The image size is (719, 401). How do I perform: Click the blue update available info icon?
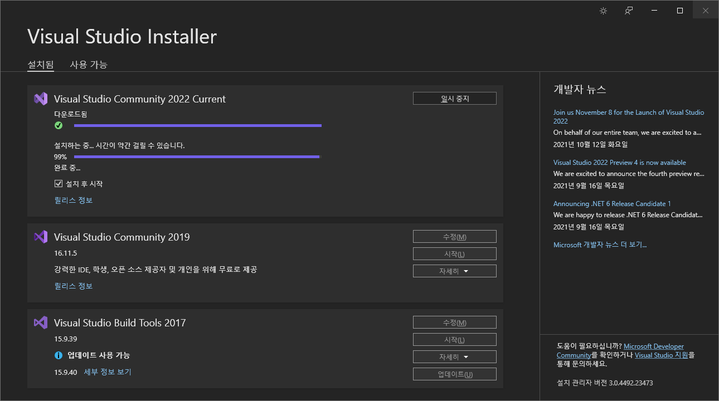[59, 355]
